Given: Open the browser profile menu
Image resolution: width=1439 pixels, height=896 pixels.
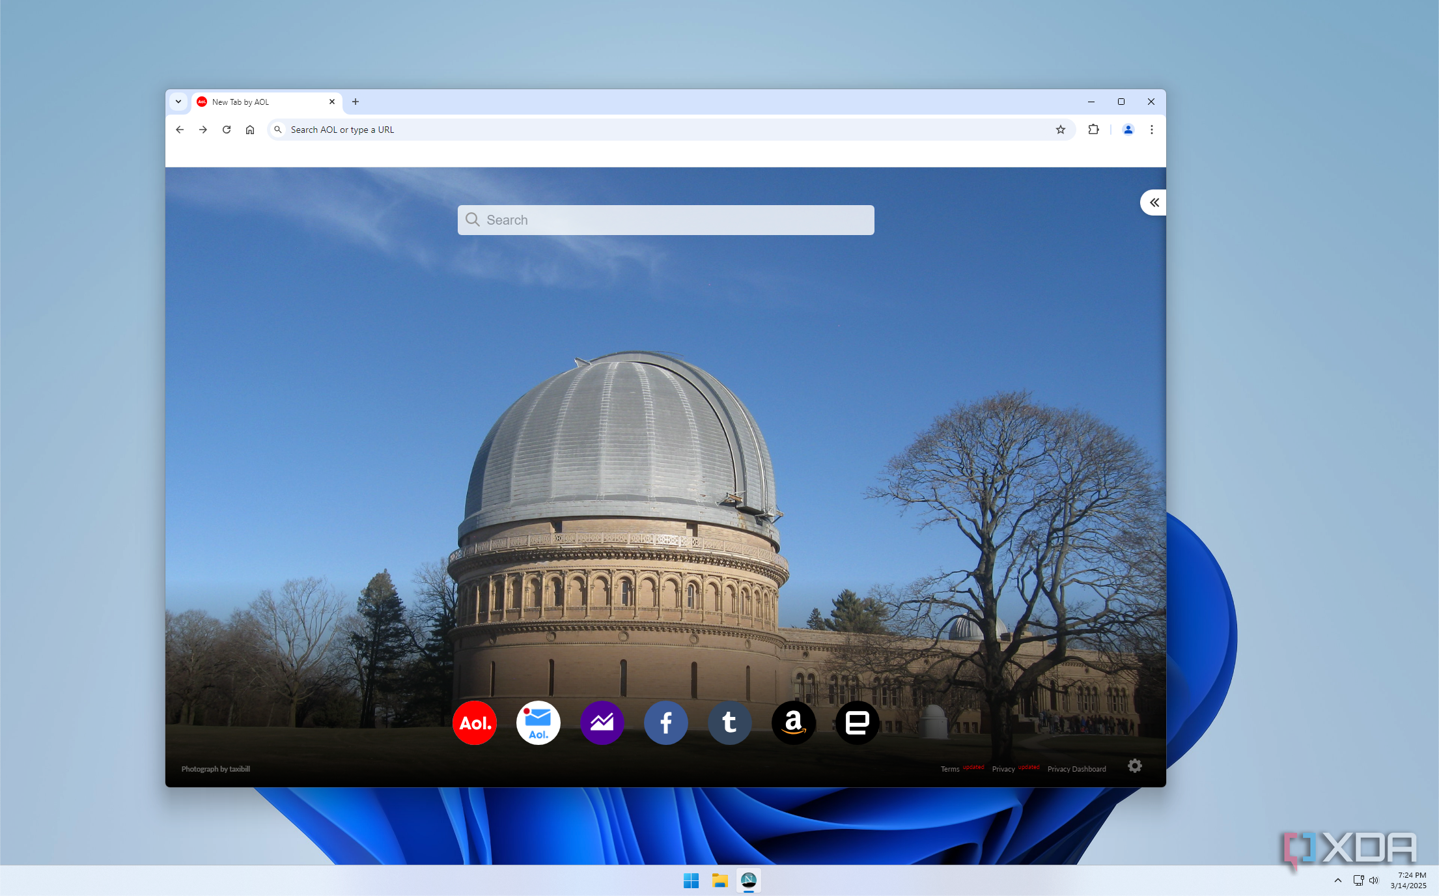Looking at the screenshot, I should pyautogui.click(x=1128, y=130).
